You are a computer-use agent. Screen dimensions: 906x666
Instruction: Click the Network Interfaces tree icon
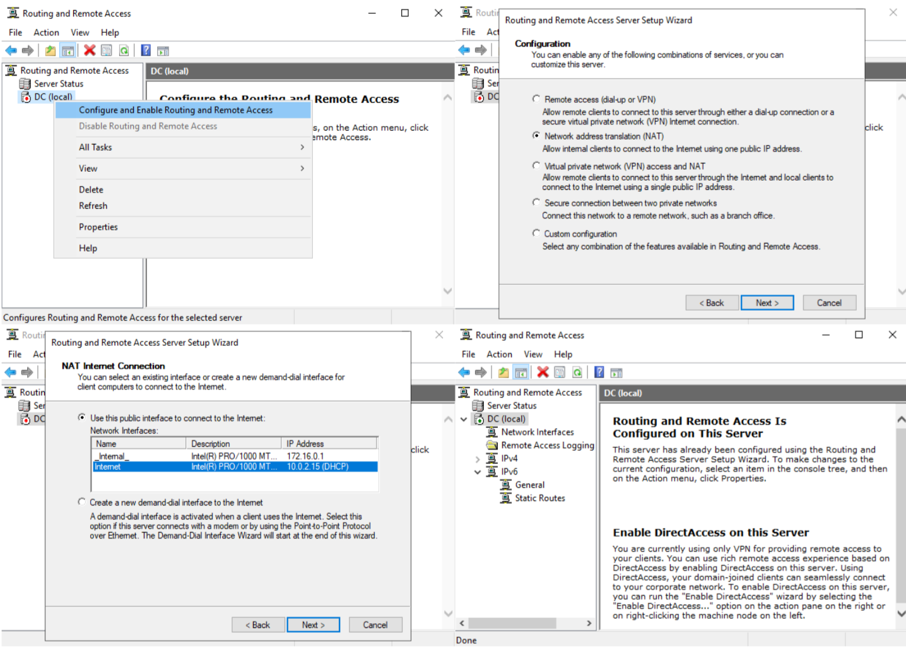pos(492,432)
